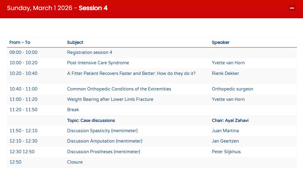Click Discussion Spasticity (mentimeter)
The height and width of the screenshot is (177, 303).
(102, 131)
